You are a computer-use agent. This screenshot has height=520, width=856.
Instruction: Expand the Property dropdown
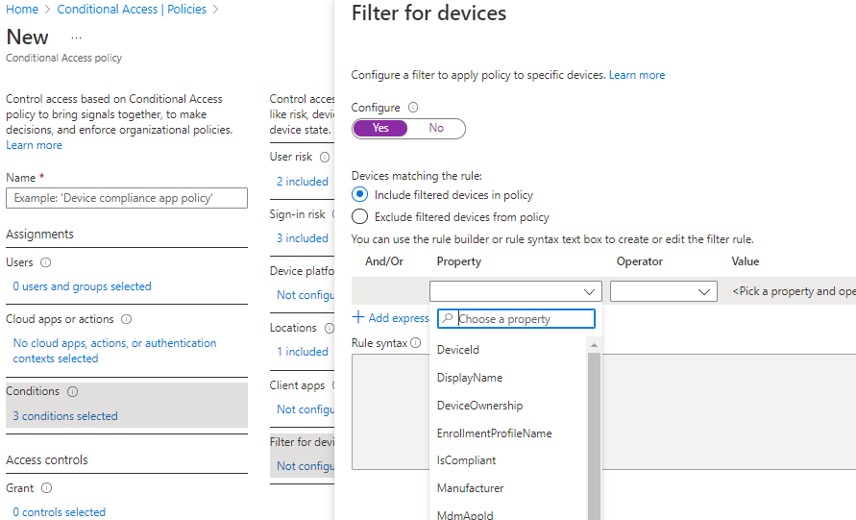coord(516,291)
